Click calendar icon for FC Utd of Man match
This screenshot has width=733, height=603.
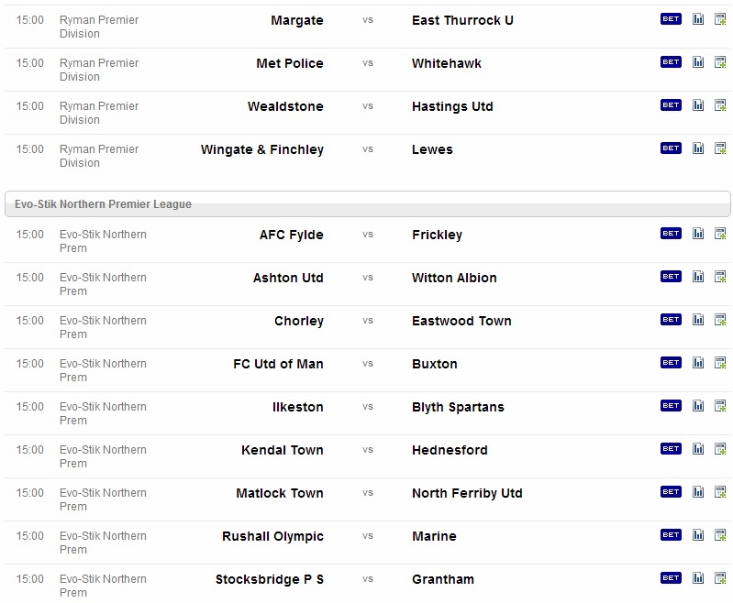click(720, 363)
